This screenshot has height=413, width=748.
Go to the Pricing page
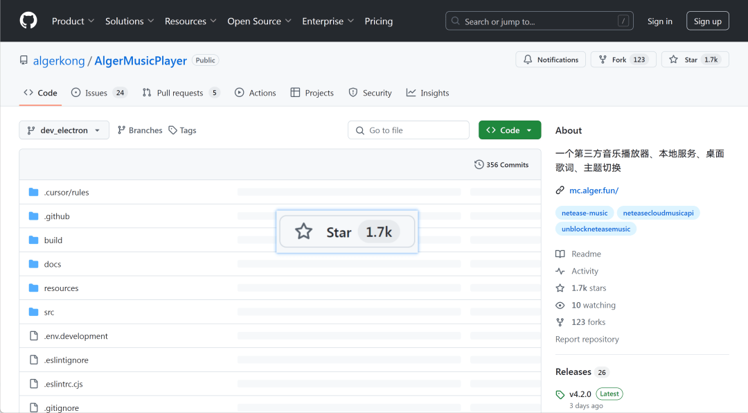coord(379,21)
